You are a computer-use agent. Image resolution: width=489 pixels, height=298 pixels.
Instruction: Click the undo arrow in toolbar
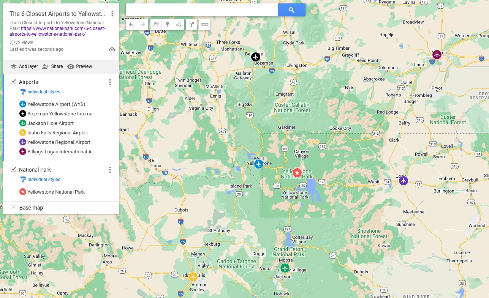pyautogui.click(x=131, y=25)
